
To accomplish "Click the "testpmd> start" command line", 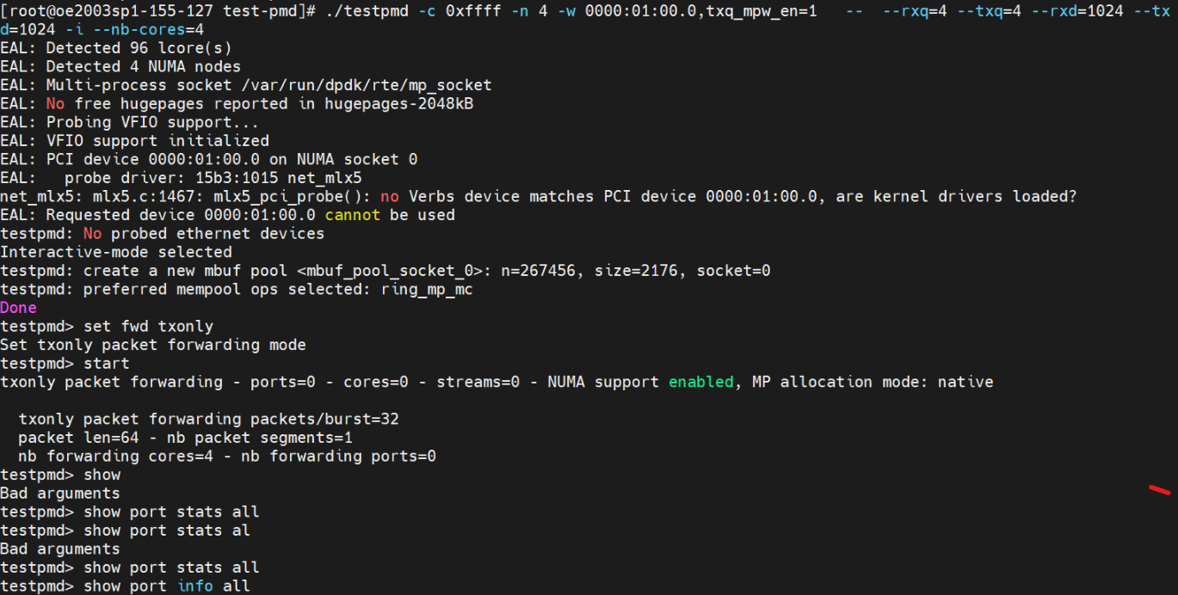I will coord(65,364).
